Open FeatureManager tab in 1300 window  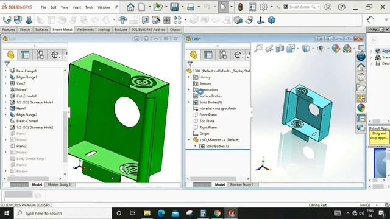click(194, 55)
